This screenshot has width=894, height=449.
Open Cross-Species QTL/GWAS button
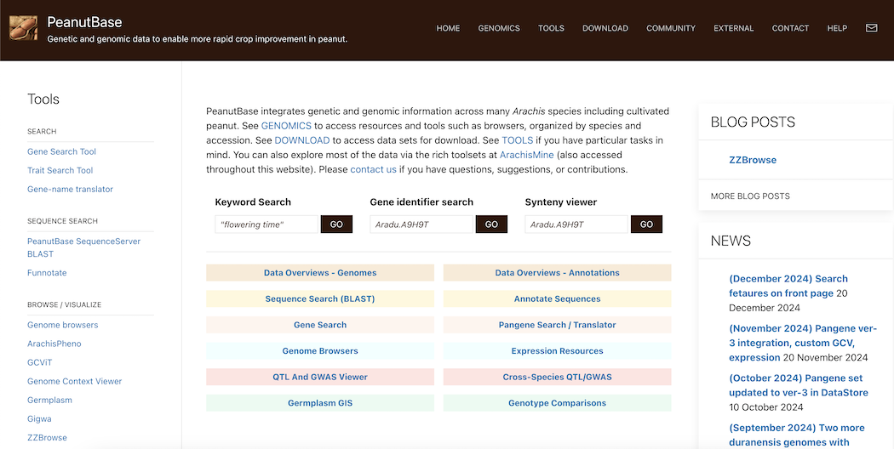click(557, 377)
